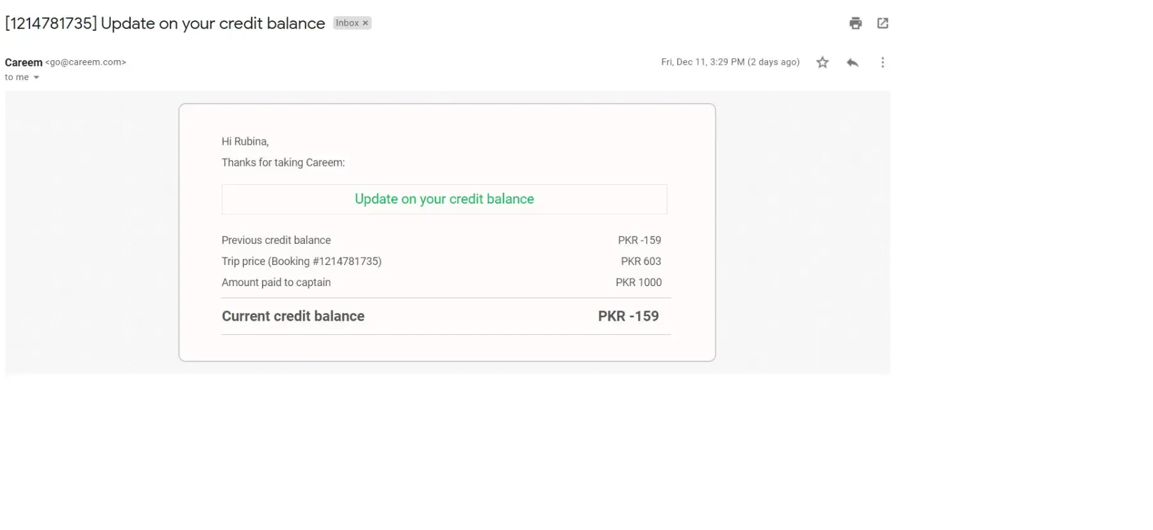Viewport: 1153px width, 530px height.
Task: Click the Trip price booking number row
Action: [x=301, y=261]
